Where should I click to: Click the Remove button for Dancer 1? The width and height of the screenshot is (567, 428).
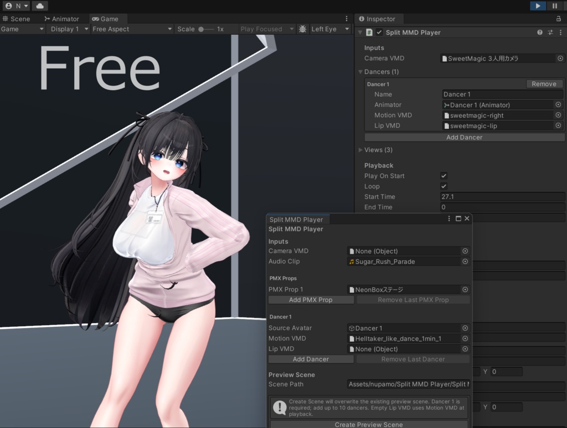[544, 84]
